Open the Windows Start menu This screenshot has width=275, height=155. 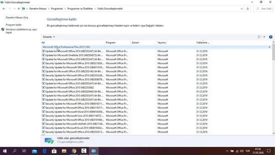point(5,151)
